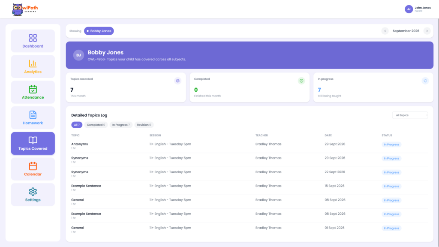
Task: Go to the next month
Action: pyautogui.click(x=427, y=31)
